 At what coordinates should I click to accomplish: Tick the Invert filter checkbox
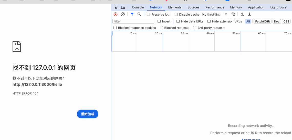pyautogui.click(x=159, y=21)
